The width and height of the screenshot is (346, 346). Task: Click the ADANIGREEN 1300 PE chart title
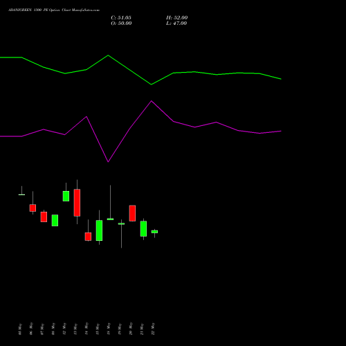click(x=54, y=10)
